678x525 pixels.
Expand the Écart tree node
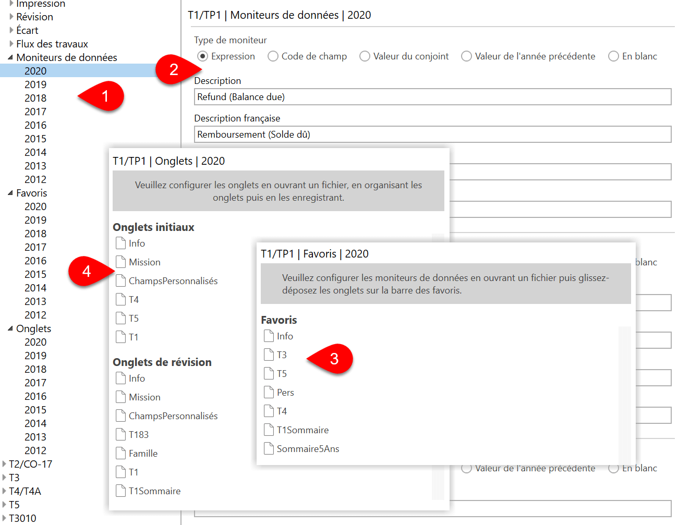pyautogui.click(x=11, y=30)
